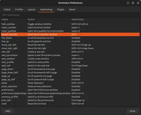
Task: Click the Shift+Ctrl+T keybinding cell
Action: point(78,52)
